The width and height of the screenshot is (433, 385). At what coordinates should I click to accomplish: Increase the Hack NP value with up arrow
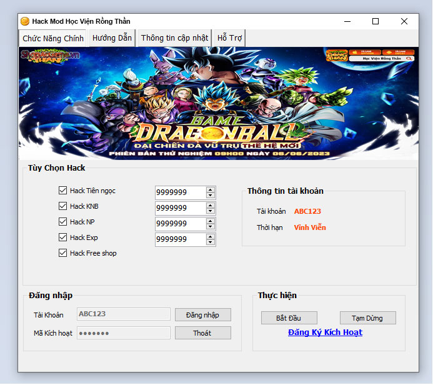click(x=211, y=221)
